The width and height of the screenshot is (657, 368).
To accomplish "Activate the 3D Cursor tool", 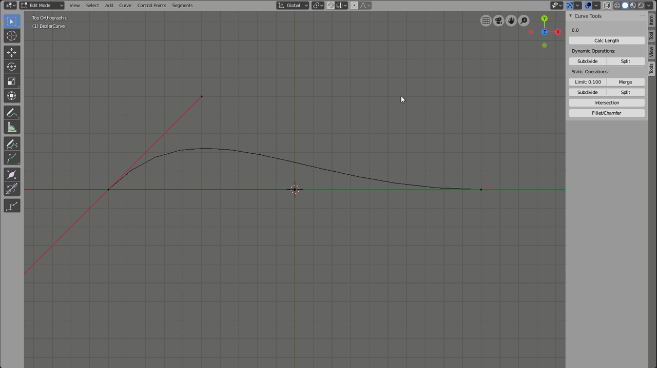I will 12,35.
